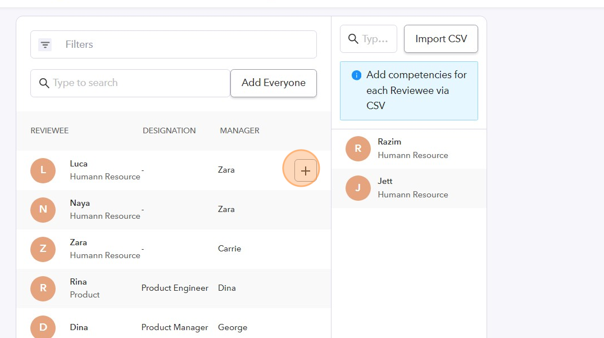Click Zara's avatar circle with letter Z
Image resolution: width=604 pixels, height=338 pixels.
click(43, 249)
